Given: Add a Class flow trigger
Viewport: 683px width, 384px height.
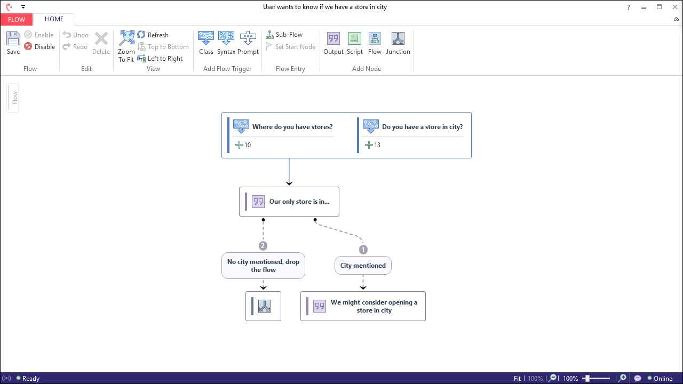Looking at the screenshot, I should [x=206, y=43].
